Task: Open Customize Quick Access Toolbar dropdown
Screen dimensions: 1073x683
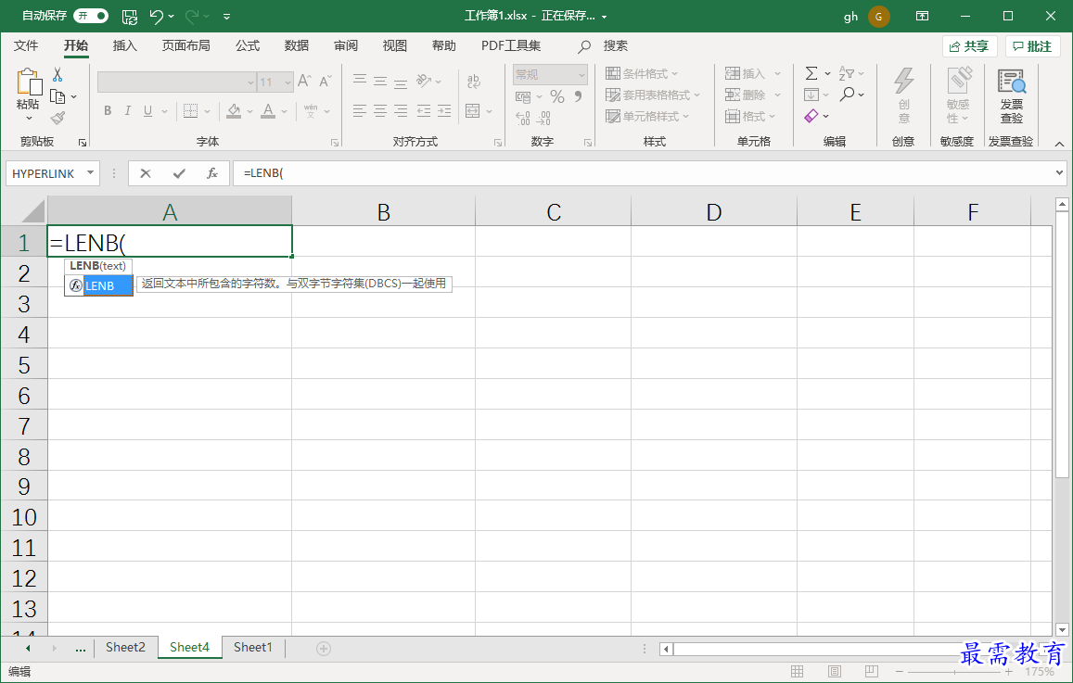Action: tap(226, 17)
